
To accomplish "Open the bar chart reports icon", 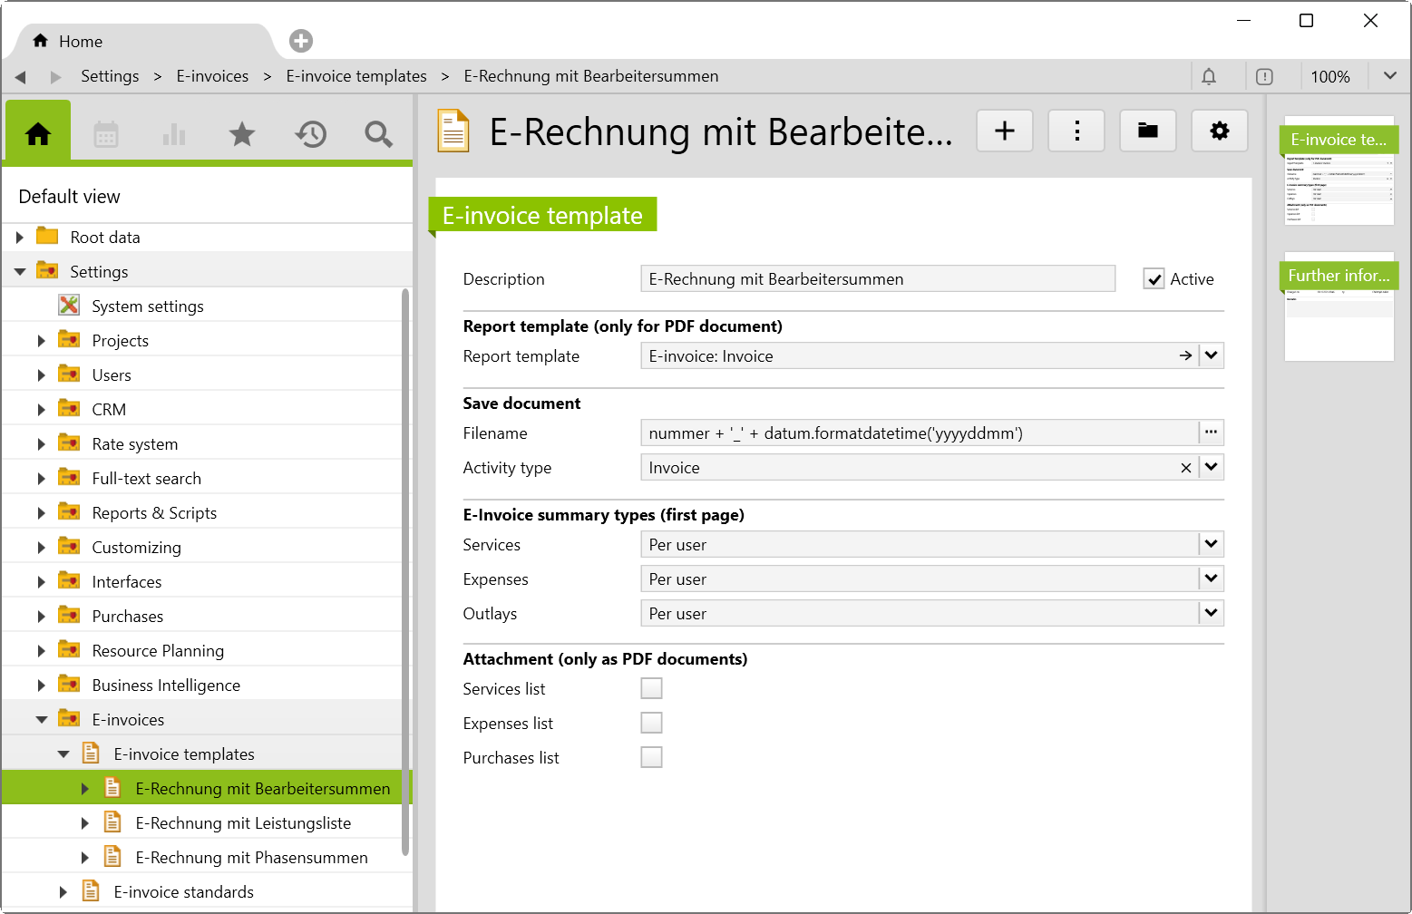I will pyautogui.click(x=174, y=135).
